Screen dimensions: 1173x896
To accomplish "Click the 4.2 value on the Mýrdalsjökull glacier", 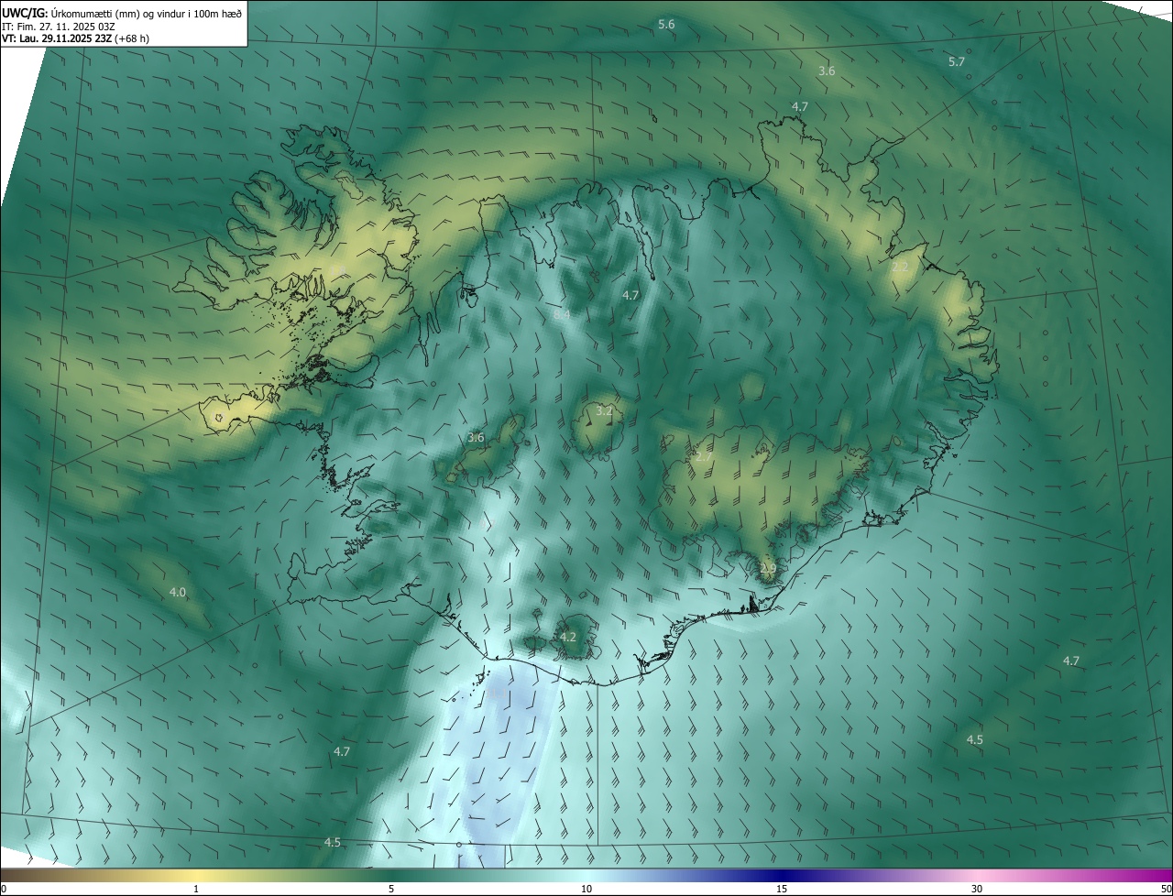I will pyautogui.click(x=567, y=637).
